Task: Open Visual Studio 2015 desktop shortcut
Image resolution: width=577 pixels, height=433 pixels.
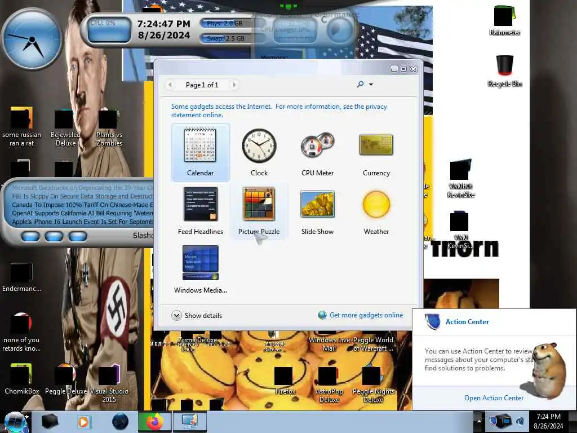Action: pos(109,383)
